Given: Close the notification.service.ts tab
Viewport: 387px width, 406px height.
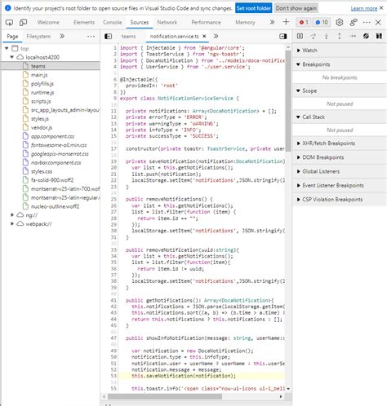Looking at the screenshot, I should point(204,36).
